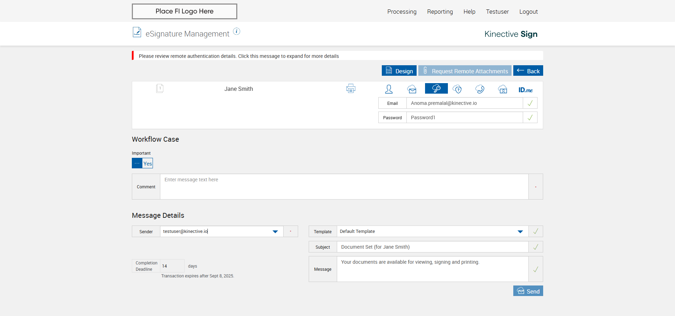Choose the cloud photo ID verification icon
Viewport: 675px width, 316px height.
point(503,89)
